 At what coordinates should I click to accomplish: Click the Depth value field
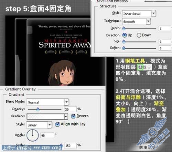coord(164,28)
